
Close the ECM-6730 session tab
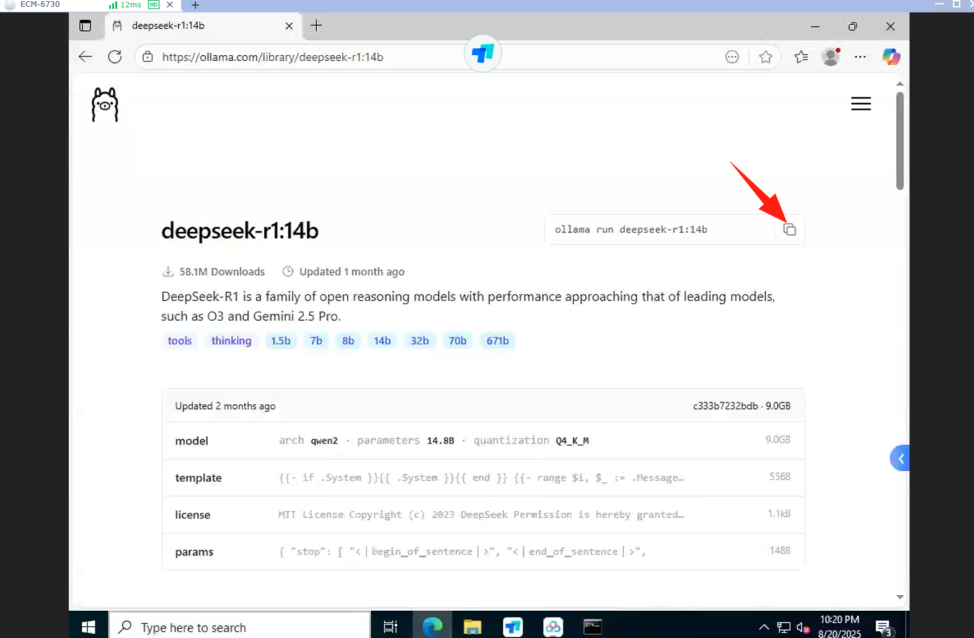[x=170, y=4]
